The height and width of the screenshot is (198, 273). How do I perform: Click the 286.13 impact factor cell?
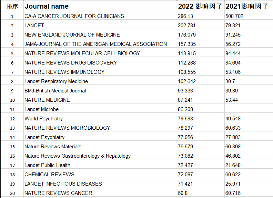tap(201, 15)
